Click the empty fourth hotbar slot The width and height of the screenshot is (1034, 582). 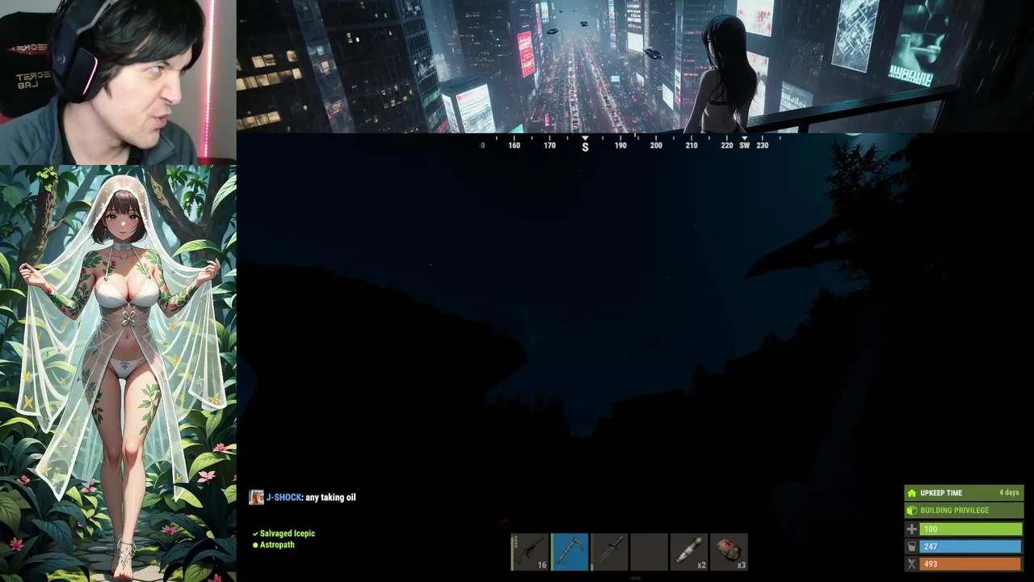pos(649,552)
